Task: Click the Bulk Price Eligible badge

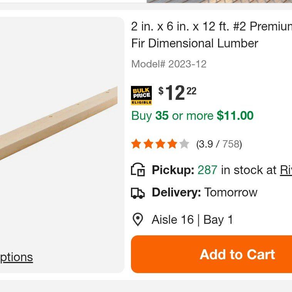Action: [x=141, y=96]
